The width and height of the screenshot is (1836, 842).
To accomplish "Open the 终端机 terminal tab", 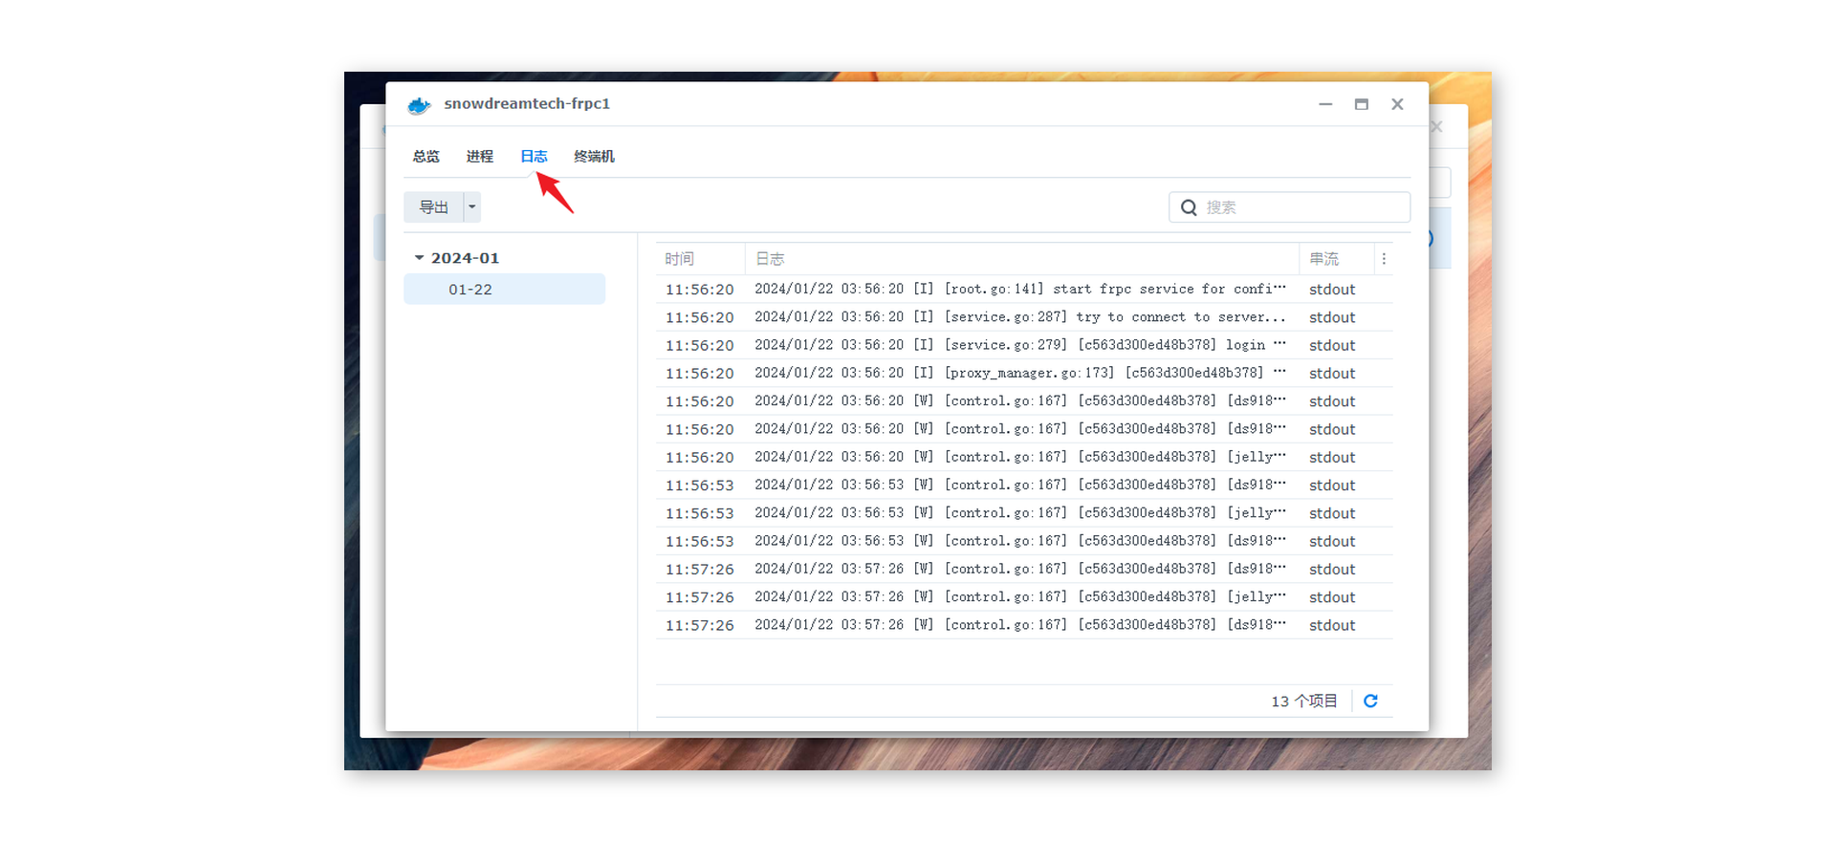I will click(x=594, y=157).
